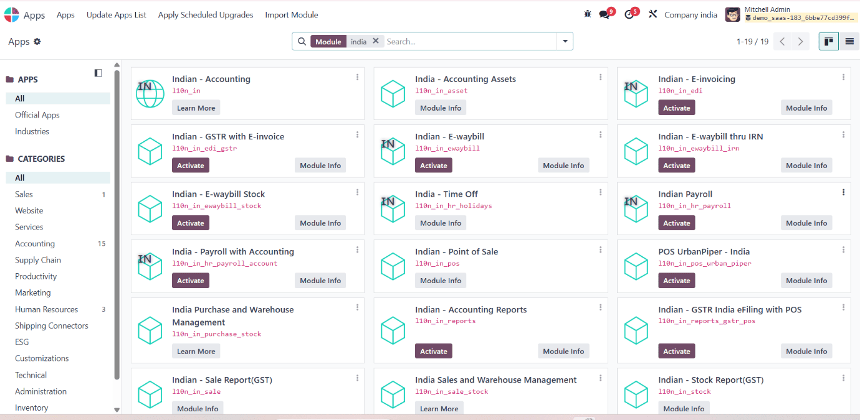Click the India - Payroll with Accounting icon
This screenshot has width=860, height=420.
[x=150, y=266]
